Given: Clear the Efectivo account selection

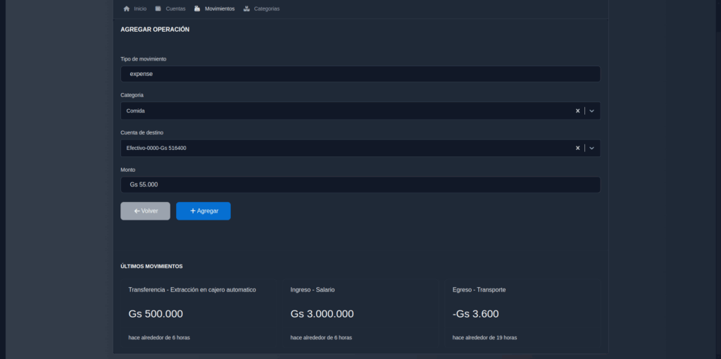Looking at the screenshot, I should [577, 148].
